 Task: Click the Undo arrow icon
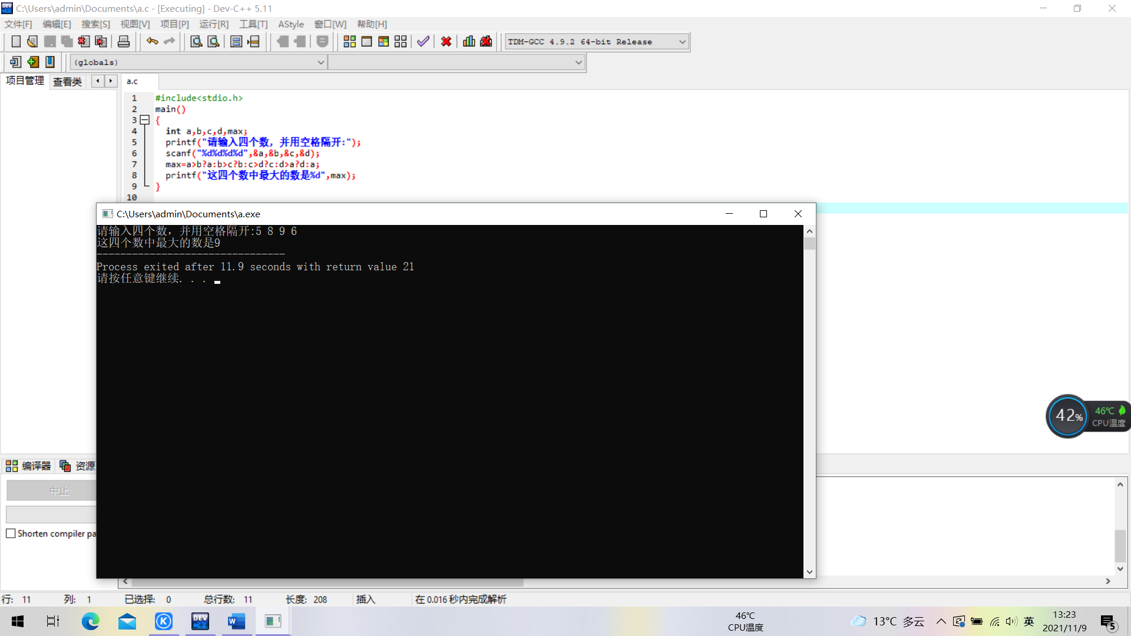tap(152, 41)
